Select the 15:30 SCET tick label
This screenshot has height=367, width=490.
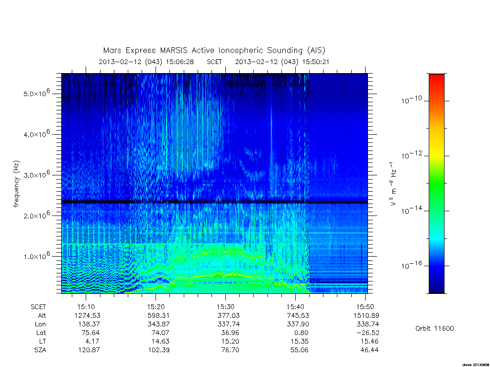point(225,307)
